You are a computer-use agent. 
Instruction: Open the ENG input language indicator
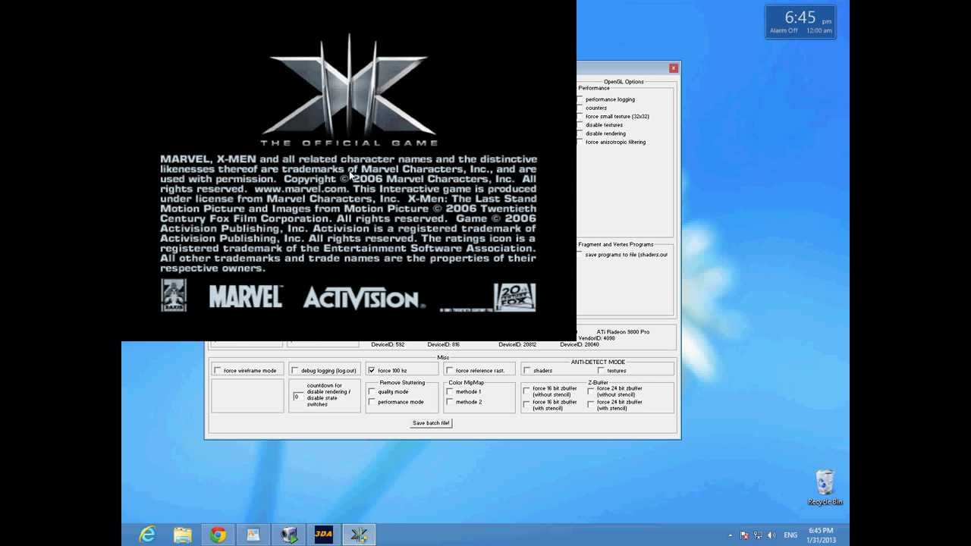(x=790, y=535)
